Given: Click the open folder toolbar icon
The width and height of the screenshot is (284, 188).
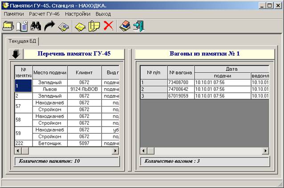Looking at the screenshot, I should point(8,26).
